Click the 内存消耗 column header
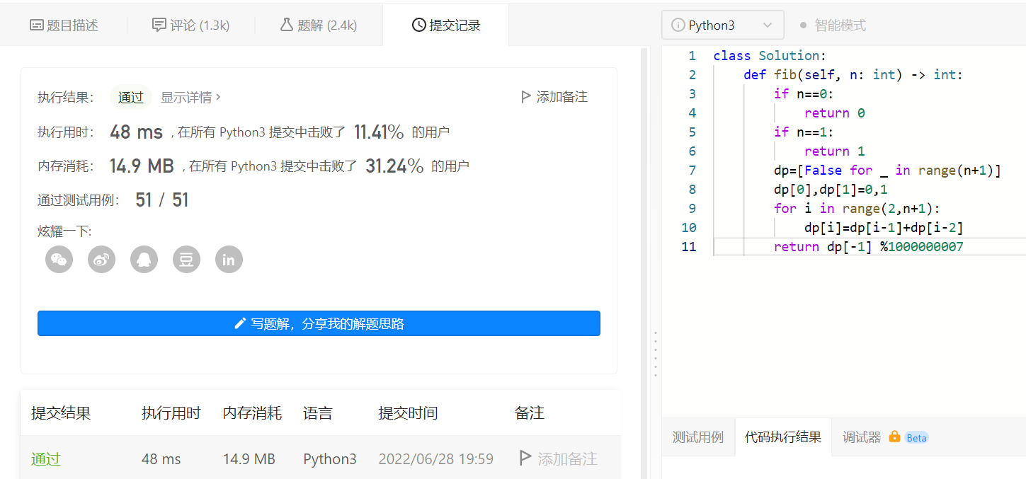Screen dimensions: 1026x479 [x=252, y=413]
